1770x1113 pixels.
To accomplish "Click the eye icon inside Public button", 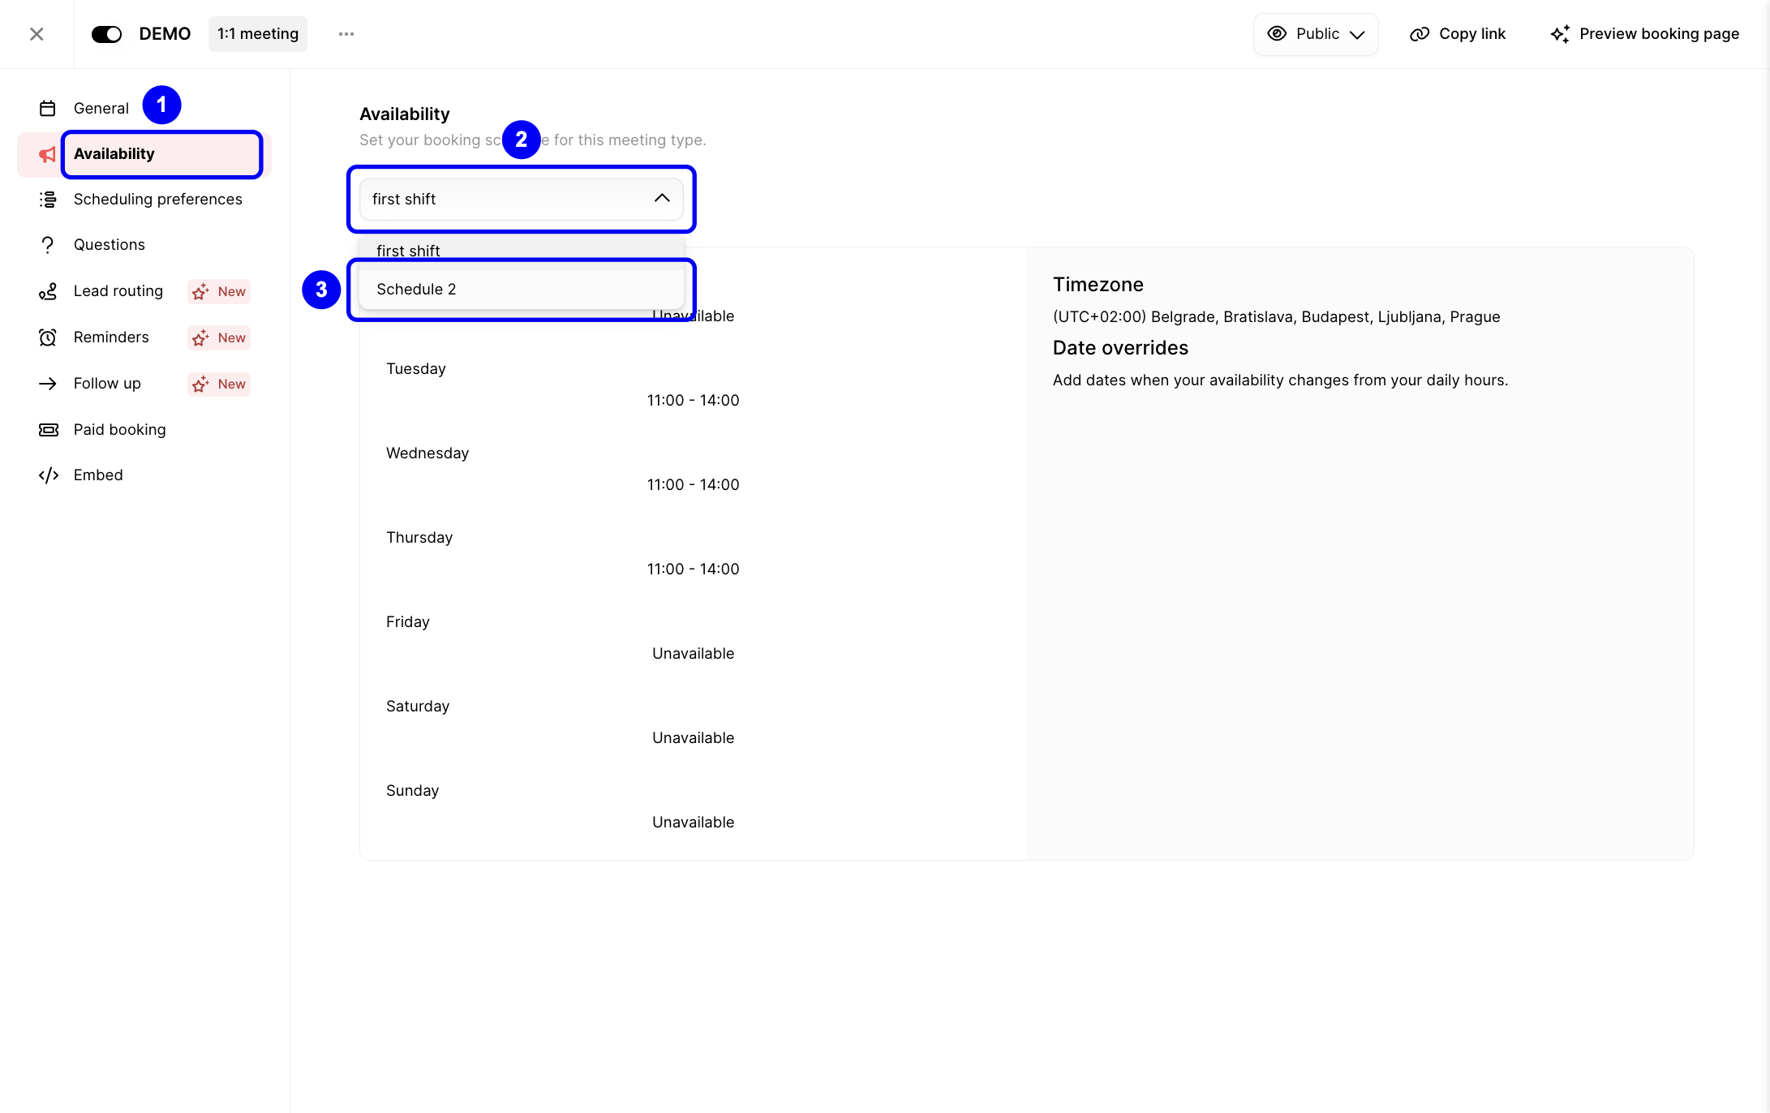I will (x=1276, y=33).
